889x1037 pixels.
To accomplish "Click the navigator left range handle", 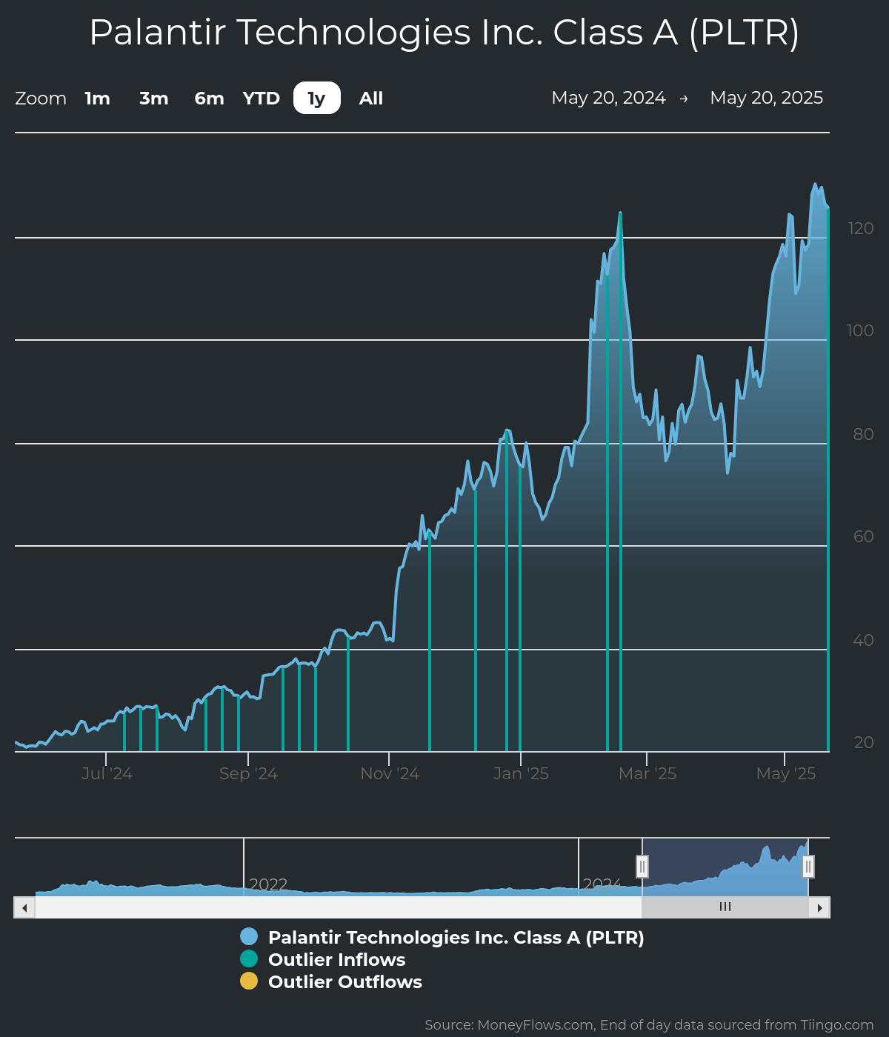I will click(x=642, y=866).
